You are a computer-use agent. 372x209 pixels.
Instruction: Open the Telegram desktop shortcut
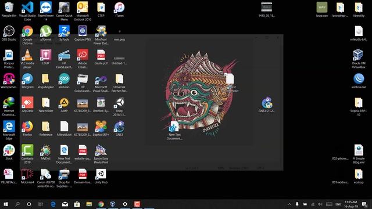coord(27,81)
